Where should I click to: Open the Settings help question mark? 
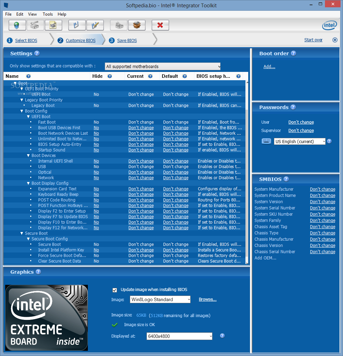[37, 53]
